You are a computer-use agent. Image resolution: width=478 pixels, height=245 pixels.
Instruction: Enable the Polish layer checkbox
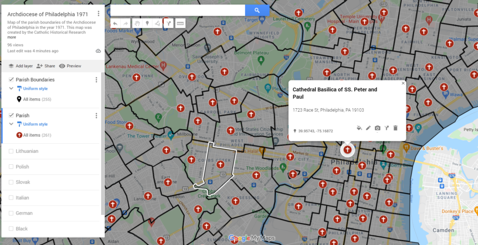click(x=11, y=167)
